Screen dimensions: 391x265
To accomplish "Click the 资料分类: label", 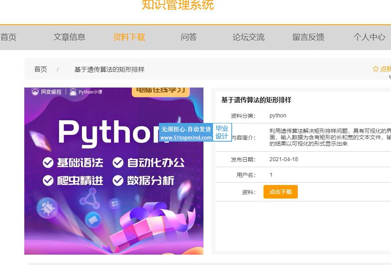I will 243,116.
